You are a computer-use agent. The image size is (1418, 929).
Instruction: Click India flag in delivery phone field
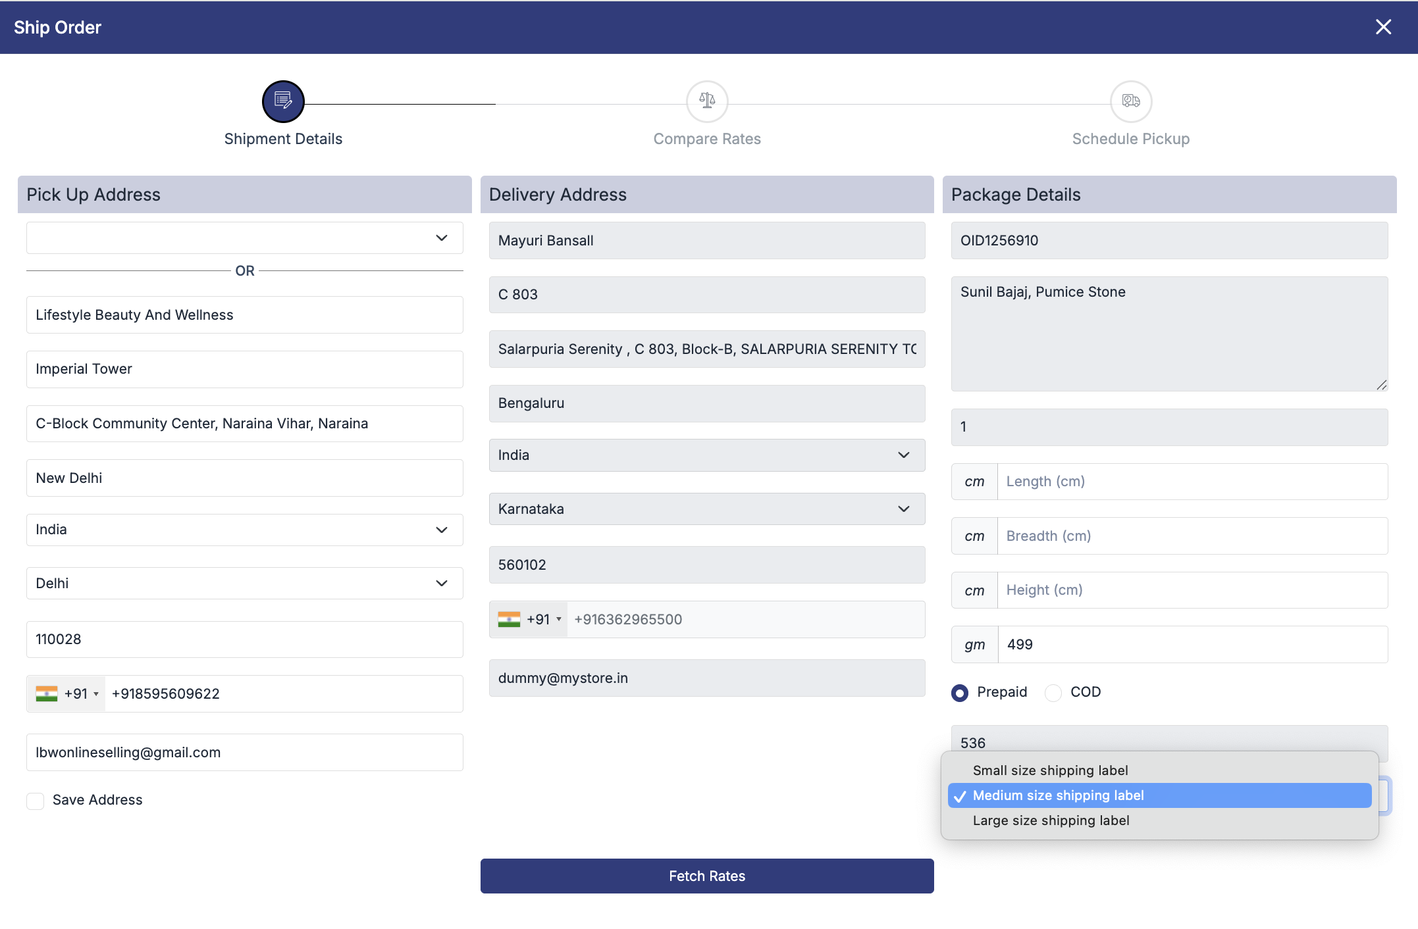click(509, 620)
